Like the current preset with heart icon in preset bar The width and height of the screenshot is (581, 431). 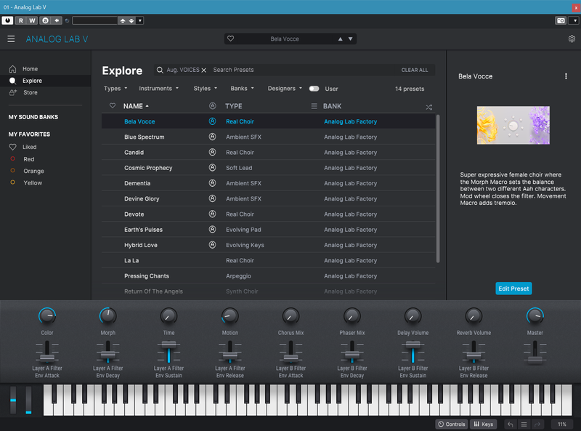click(230, 39)
